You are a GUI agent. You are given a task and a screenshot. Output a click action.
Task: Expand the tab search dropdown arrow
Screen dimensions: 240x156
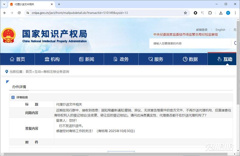(4, 4)
